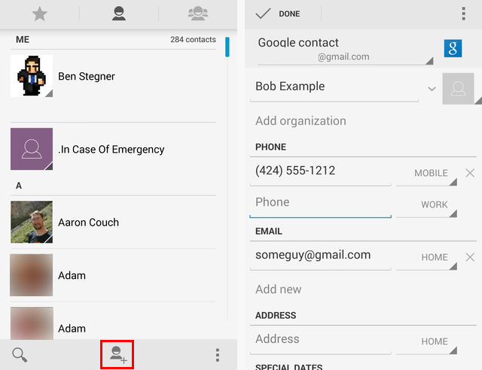Open Ben Stegner's profile entry
The width and height of the screenshot is (482, 370).
tap(113, 76)
